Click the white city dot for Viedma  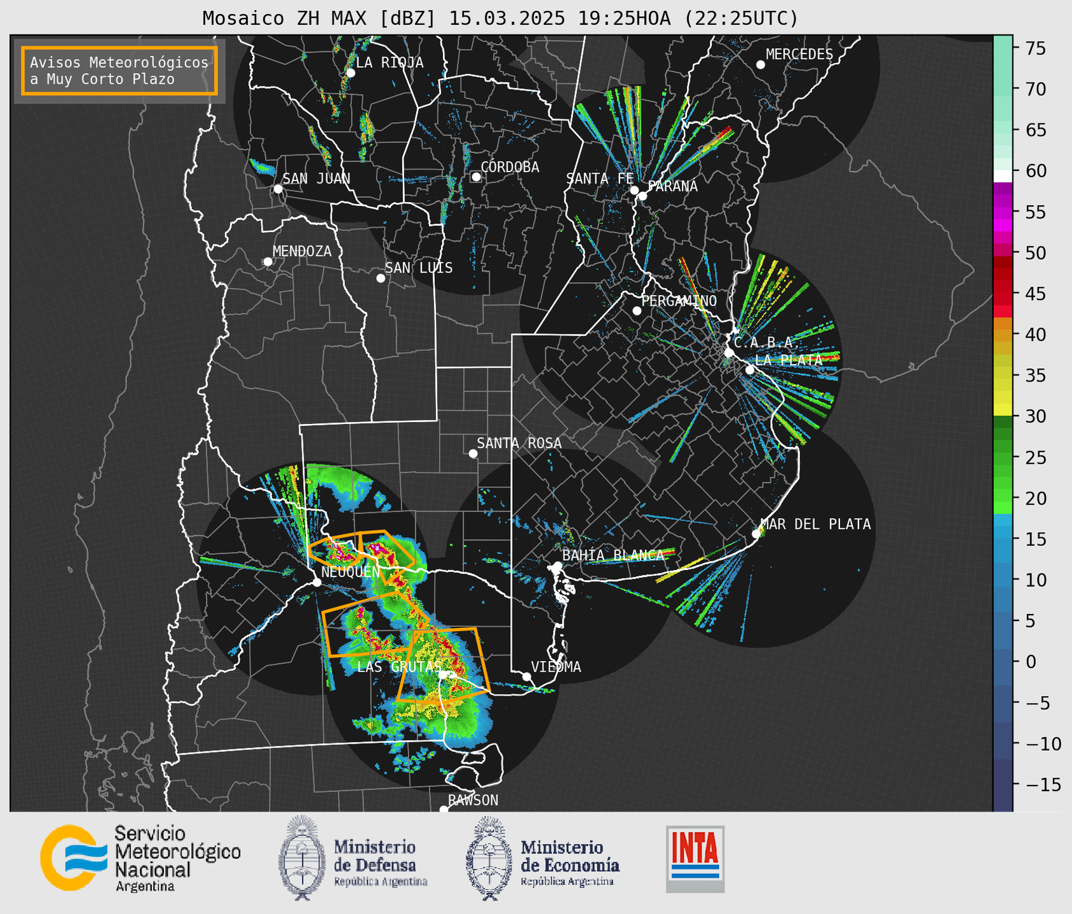527,676
